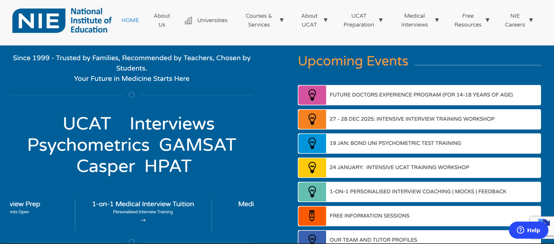The image size is (554, 244).
Task: Click the HPAT heading text
Action: pos(168,166)
